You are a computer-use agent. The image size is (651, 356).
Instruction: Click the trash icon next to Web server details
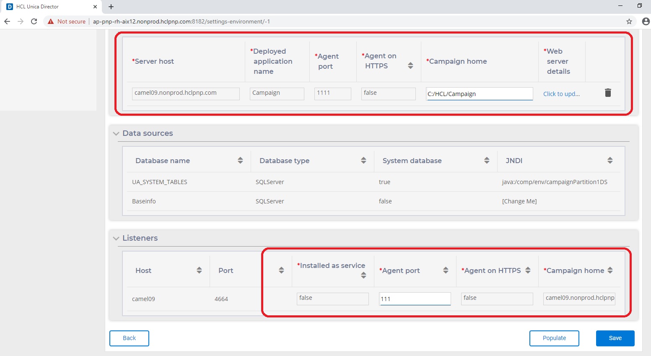point(608,93)
